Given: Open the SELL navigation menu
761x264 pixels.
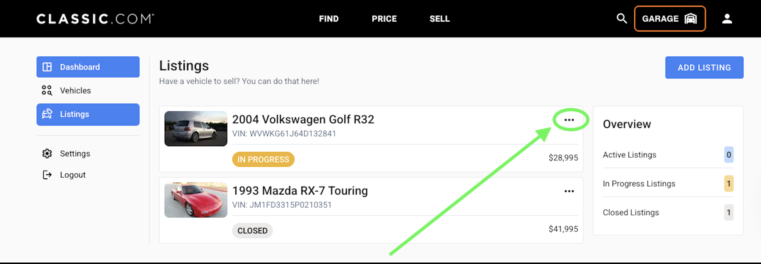Looking at the screenshot, I should tap(440, 19).
